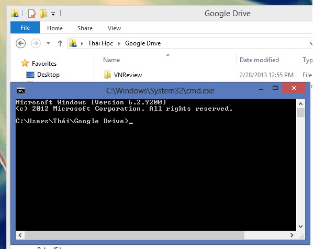Go back using the Back arrow button
This screenshot has height=249, width=314.
(x=20, y=43)
